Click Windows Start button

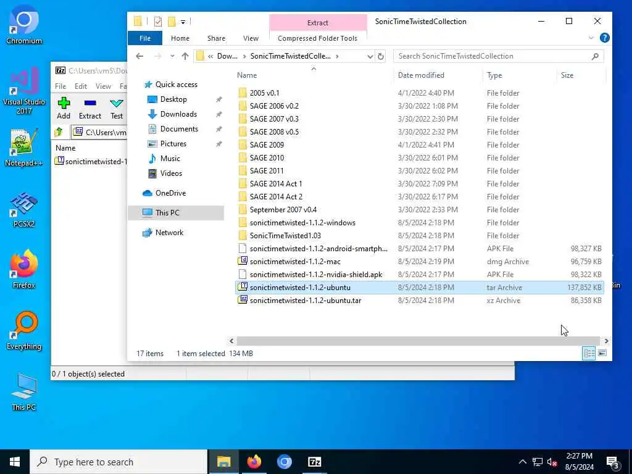(x=15, y=462)
